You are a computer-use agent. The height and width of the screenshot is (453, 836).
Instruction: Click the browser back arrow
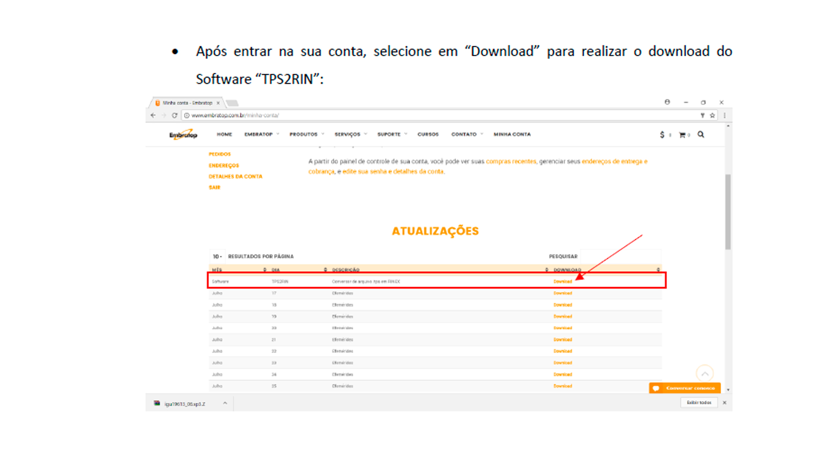point(153,115)
